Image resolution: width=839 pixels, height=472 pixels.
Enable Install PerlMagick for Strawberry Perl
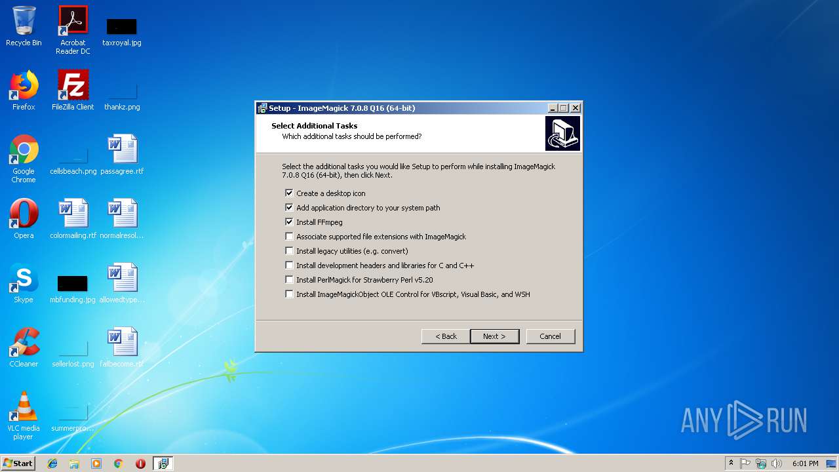click(x=289, y=280)
